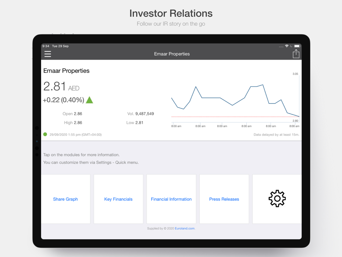The image size is (342, 257).
Task: Click the 'Tap on the modules' hint text
Action: (81, 155)
